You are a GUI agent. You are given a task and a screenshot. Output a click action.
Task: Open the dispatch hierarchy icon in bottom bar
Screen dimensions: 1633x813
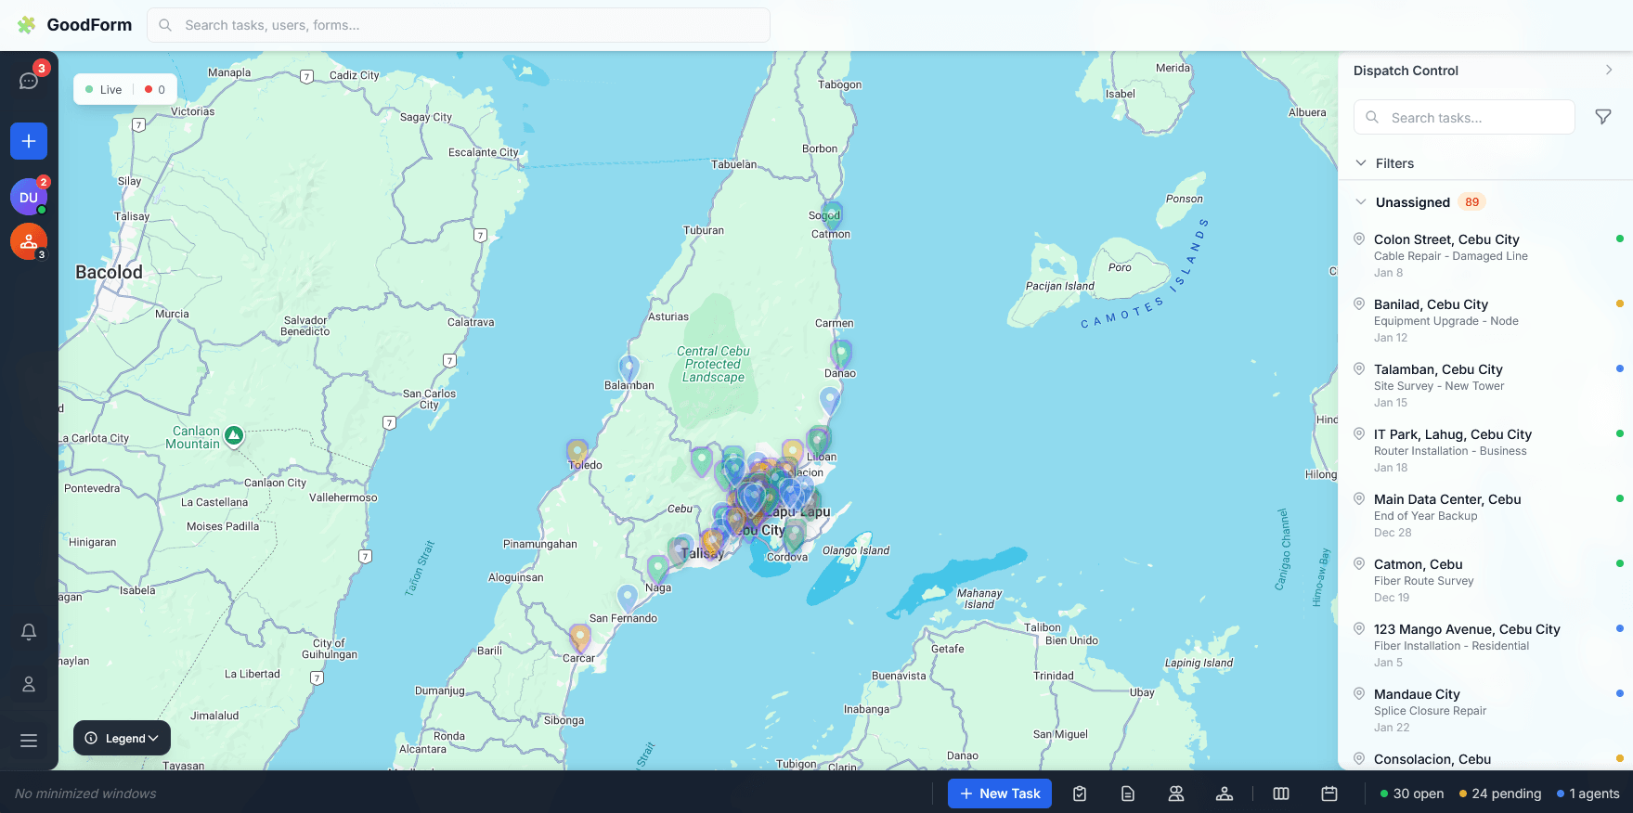pyautogui.click(x=1225, y=794)
